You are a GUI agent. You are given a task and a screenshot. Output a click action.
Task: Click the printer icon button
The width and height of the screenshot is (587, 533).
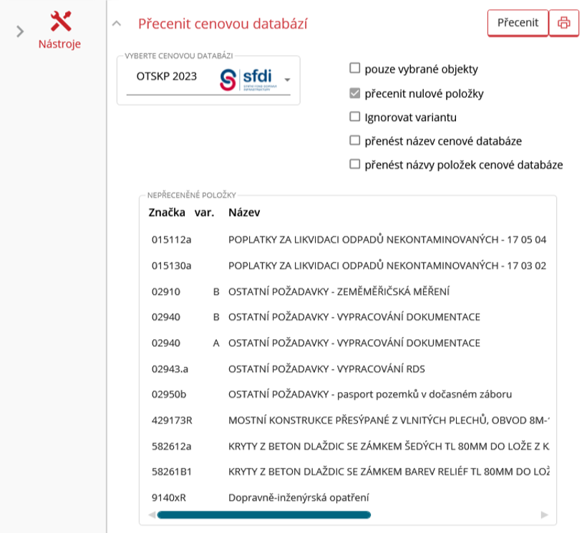pyautogui.click(x=563, y=23)
